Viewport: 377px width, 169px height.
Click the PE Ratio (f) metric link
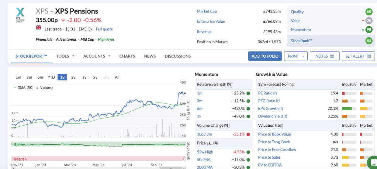[x=267, y=93]
